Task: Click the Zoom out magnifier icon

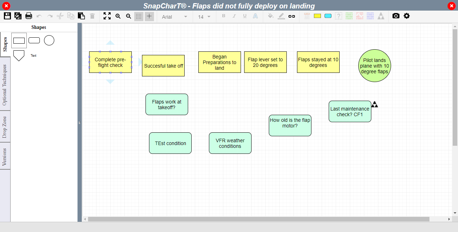Action: pos(129,16)
